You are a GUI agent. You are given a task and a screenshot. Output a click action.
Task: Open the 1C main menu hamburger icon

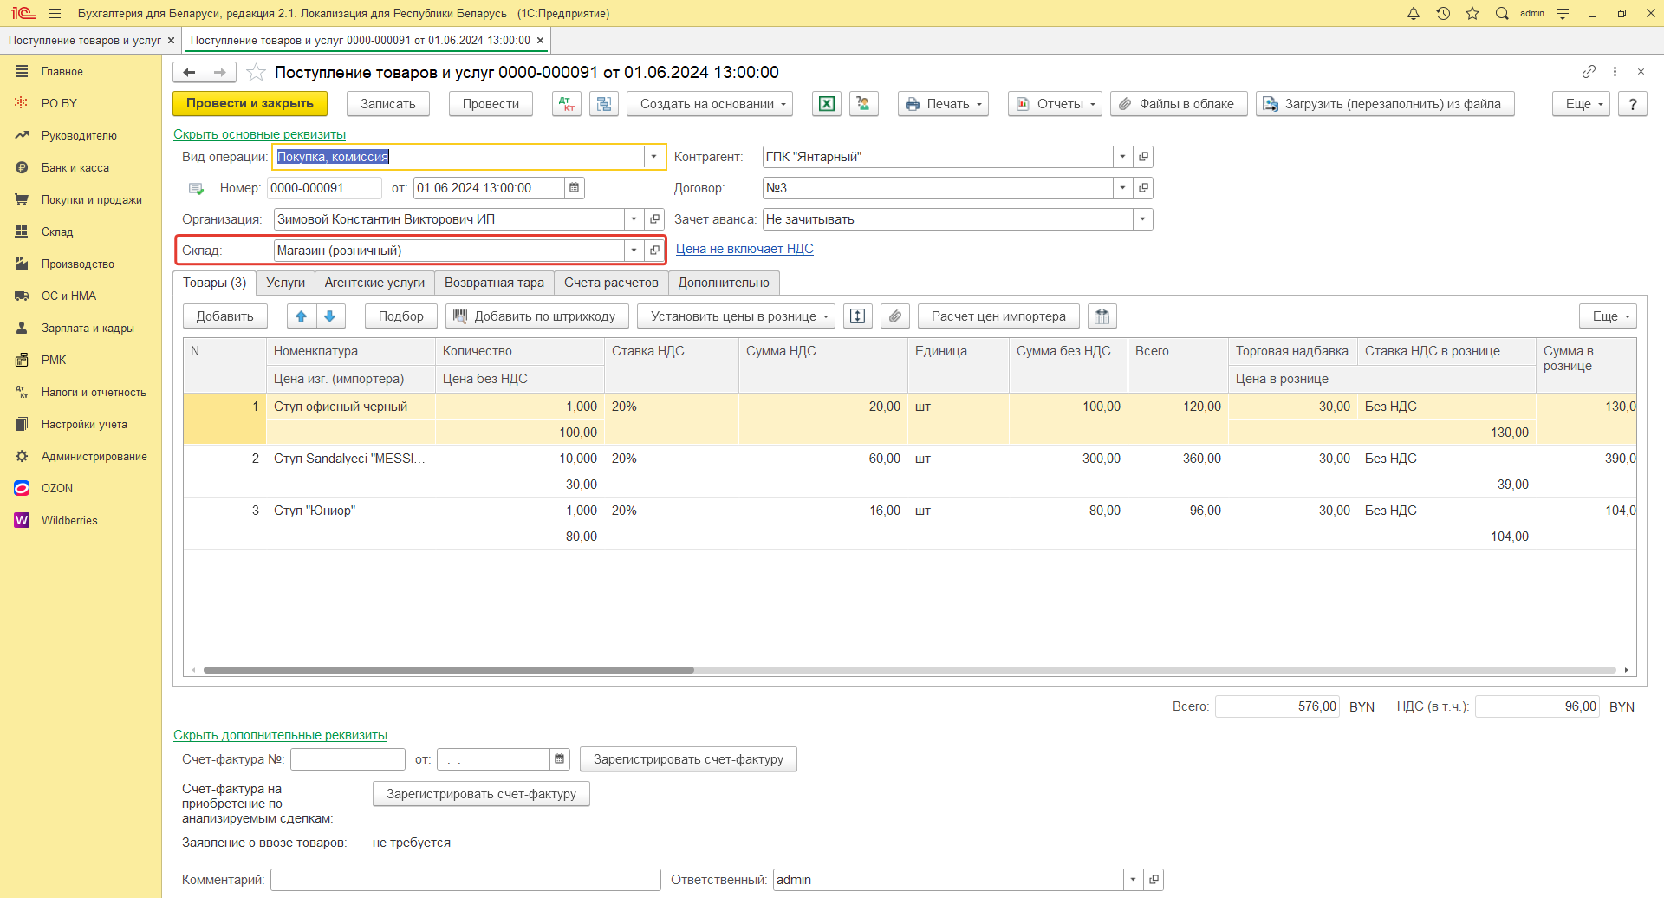coord(55,13)
